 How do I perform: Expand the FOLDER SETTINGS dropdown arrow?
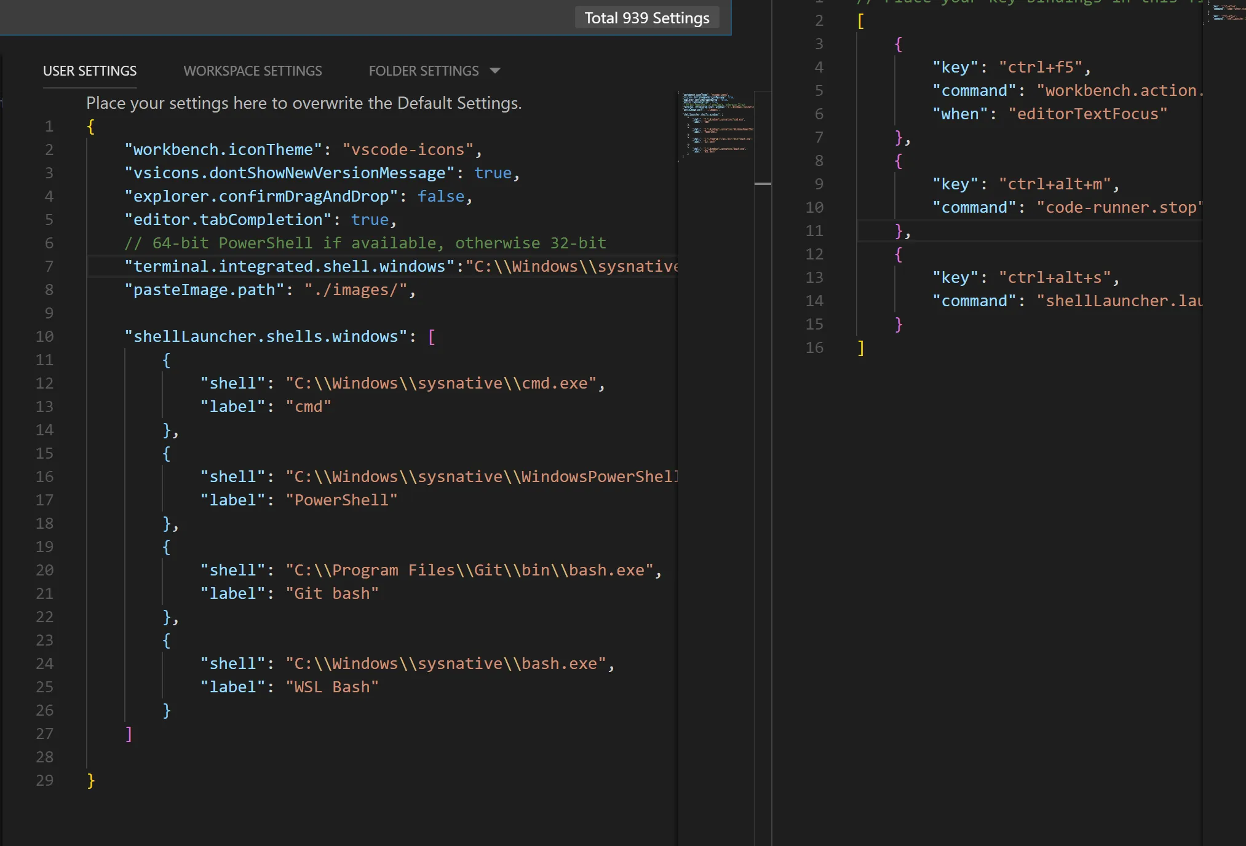(x=495, y=71)
